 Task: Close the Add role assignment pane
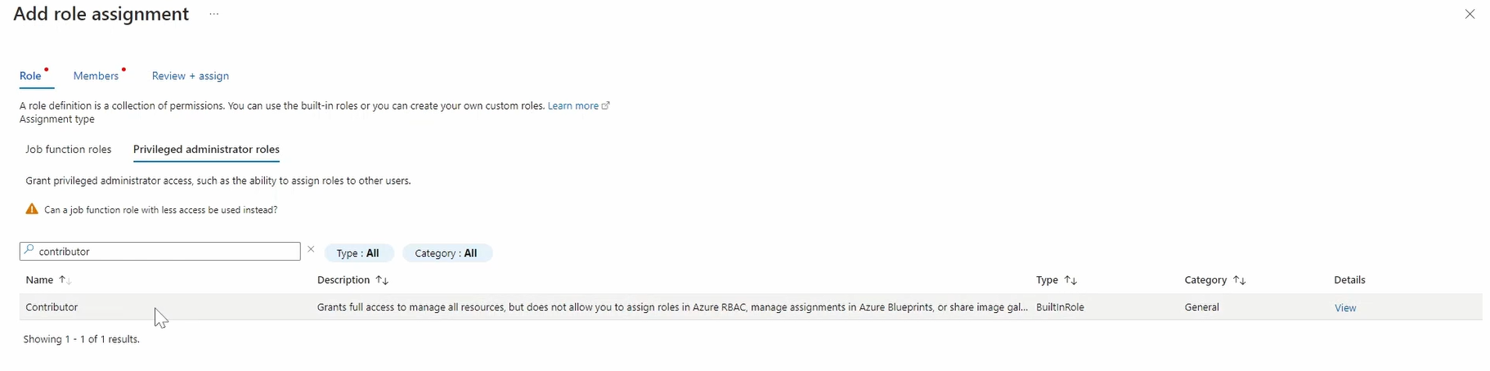pyautogui.click(x=1470, y=15)
